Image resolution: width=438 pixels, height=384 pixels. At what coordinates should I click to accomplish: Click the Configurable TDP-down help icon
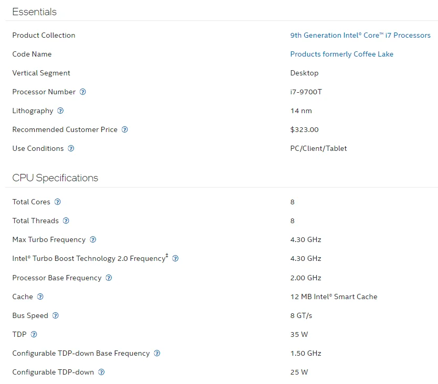[101, 372]
